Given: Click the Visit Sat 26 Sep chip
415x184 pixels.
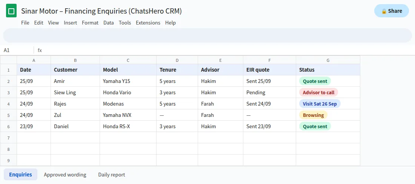Looking at the screenshot, I should click(320, 104).
